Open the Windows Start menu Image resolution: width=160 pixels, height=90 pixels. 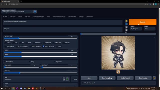(x=2, y=88)
